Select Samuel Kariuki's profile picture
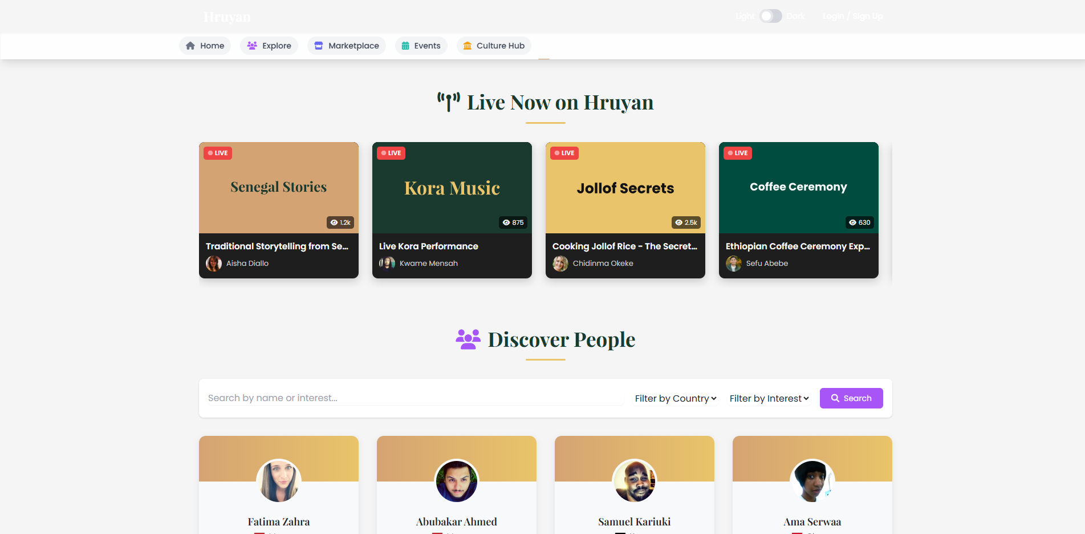The height and width of the screenshot is (534, 1085). tap(634, 481)
